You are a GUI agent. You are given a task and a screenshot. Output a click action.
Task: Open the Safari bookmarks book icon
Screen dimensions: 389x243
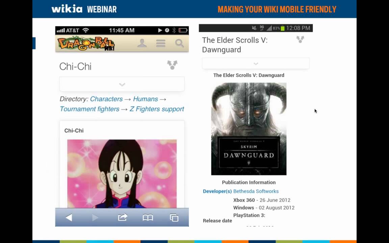[148, 218]
